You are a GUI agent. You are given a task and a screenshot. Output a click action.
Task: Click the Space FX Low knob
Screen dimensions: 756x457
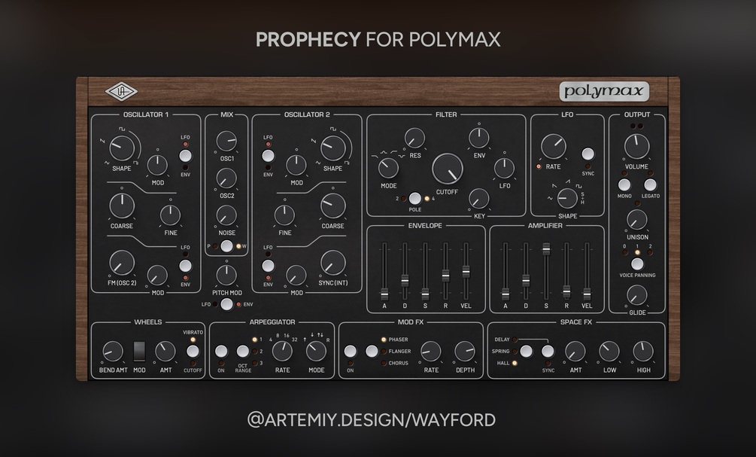609,352
